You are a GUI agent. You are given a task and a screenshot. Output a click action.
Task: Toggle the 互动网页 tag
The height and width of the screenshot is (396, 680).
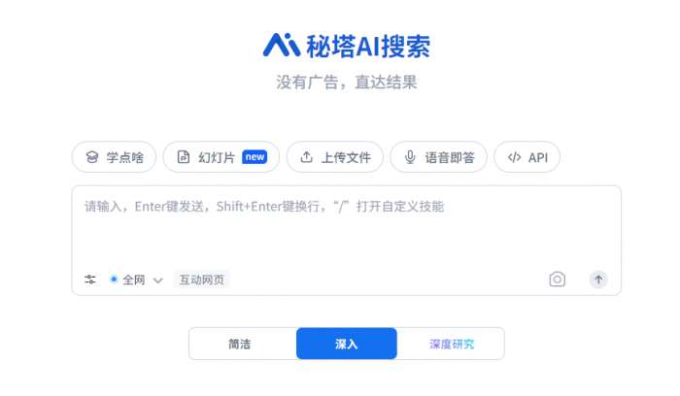pyautogui.click(x=202, y=280)
